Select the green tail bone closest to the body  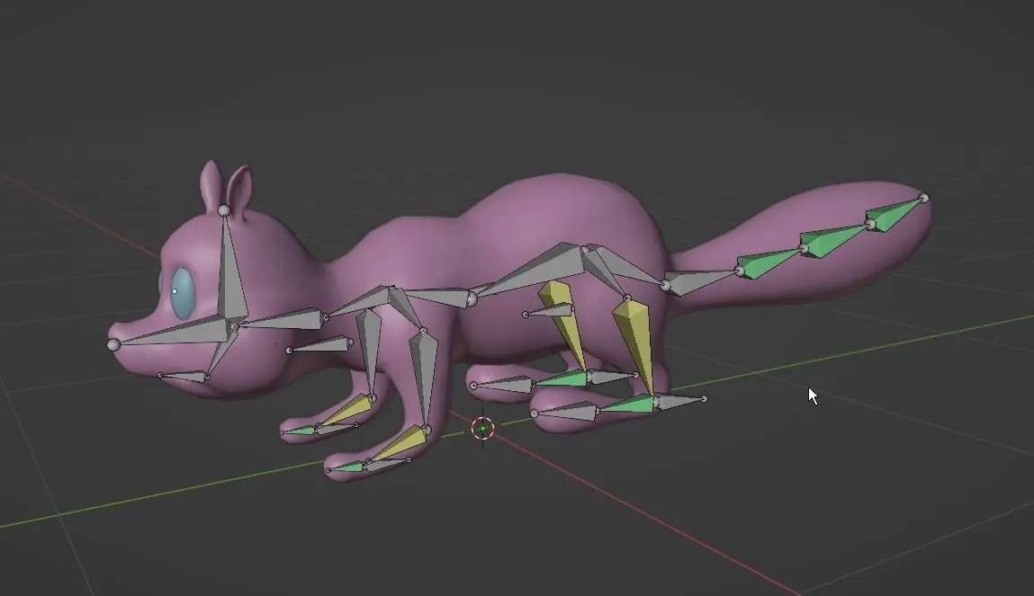click(769, 262)
